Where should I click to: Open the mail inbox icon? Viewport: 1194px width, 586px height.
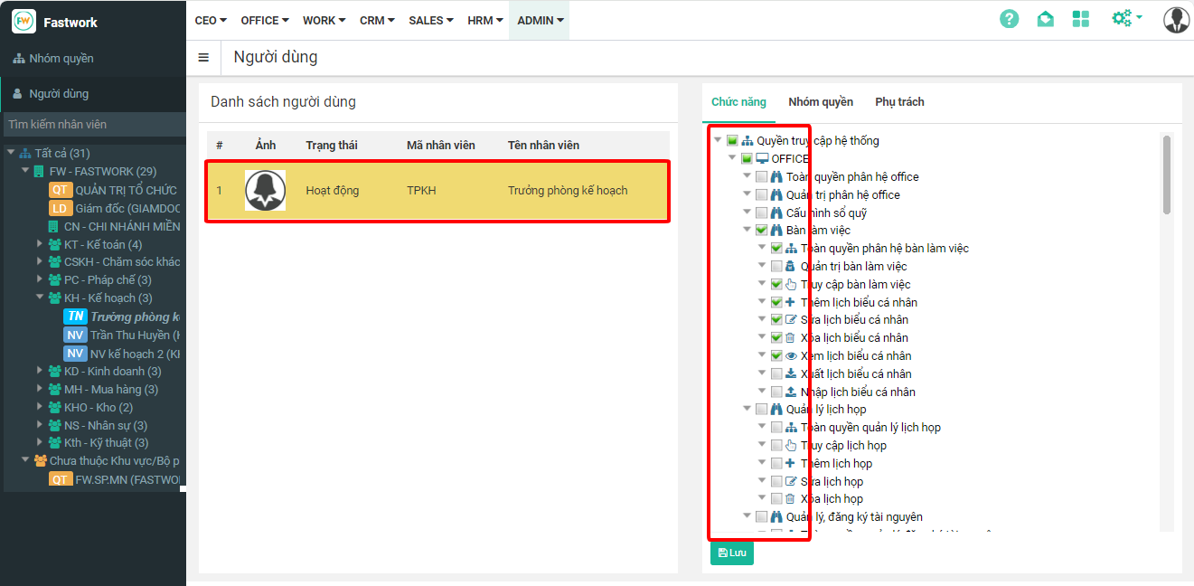[x=1045, y=19]
